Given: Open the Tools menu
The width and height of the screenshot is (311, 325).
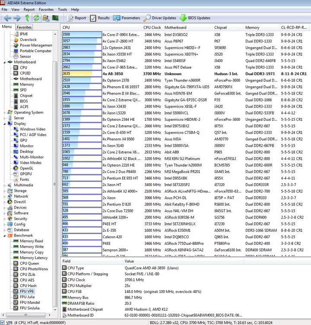Looking at the screenshot, I should click(x=63, y=9).
